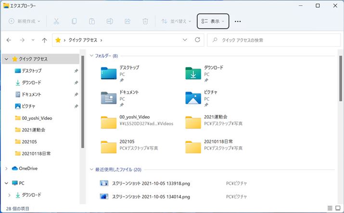Go up one folder level arrow
The height and width of the screenshot is (213, 344).
click(x=44, y=40)
